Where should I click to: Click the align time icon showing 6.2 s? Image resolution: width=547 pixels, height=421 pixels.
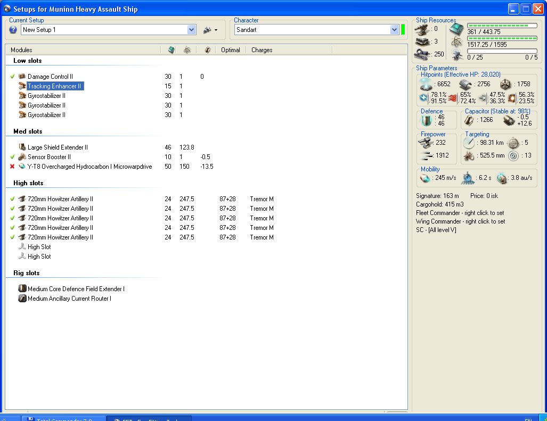coord(468,178)
